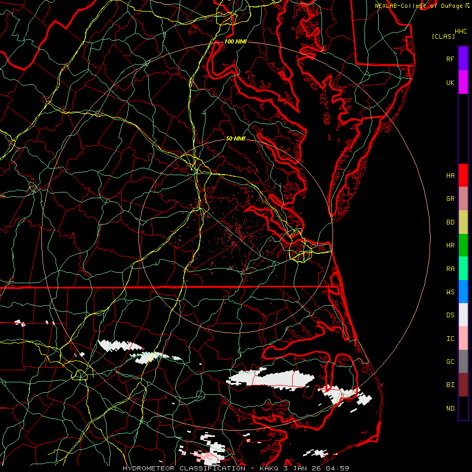The image size is (472, 472).
Task: Click the UK legend label
Action: (x=450, y=82)
